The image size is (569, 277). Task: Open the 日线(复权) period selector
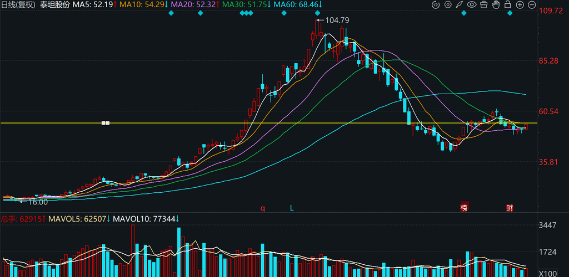click(x=17, y=4)
